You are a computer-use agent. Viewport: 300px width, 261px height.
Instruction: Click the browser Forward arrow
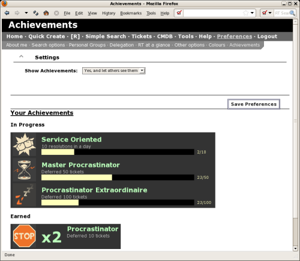tap(17, 13)
